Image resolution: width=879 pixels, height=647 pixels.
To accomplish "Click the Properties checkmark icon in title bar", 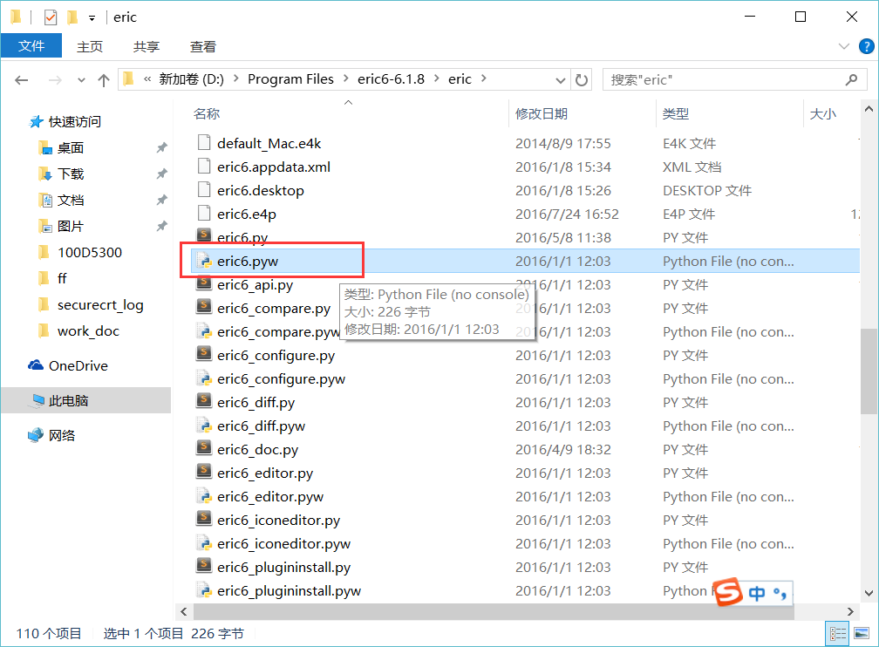I will (x=51, y=17).
